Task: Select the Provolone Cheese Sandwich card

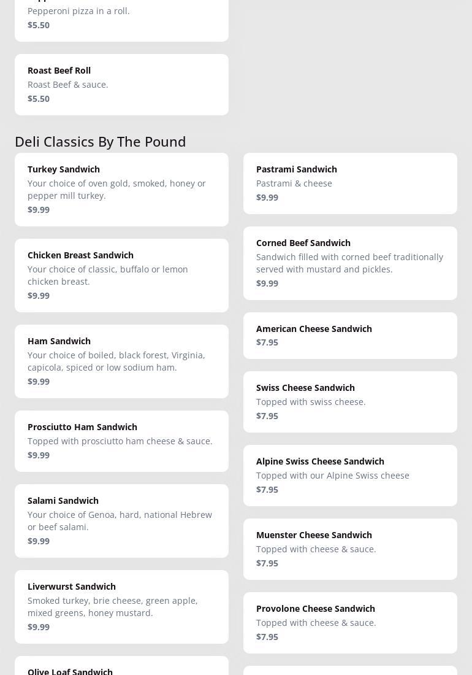Action: coord(350,622)
